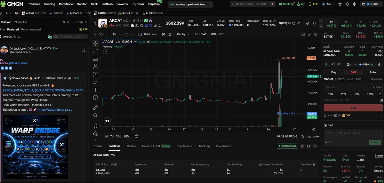Take a chart snapshot with camera icon
This screenshot has width=384, height=183.
[303, 34]
